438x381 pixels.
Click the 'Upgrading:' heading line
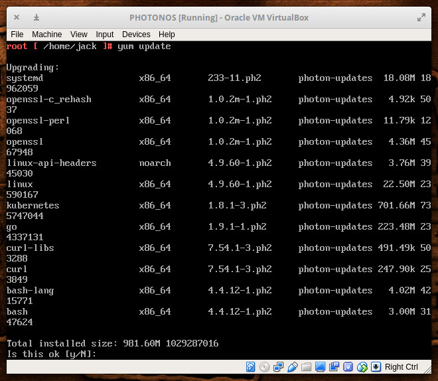tap(33, 68)
